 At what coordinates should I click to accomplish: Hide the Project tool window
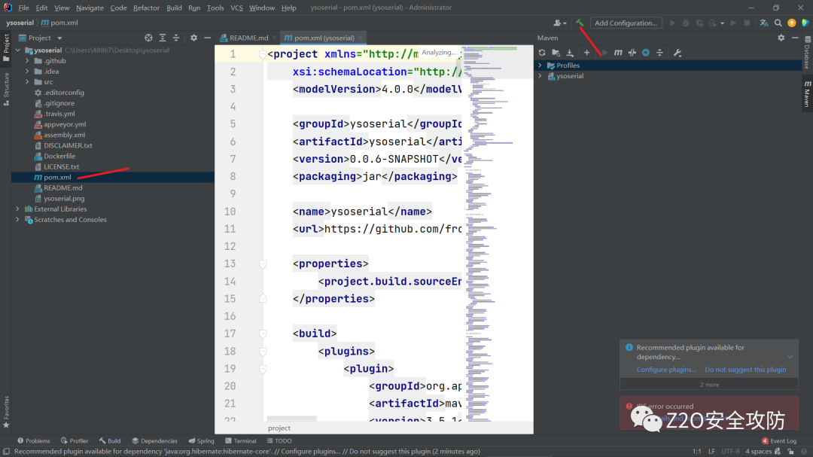pos(208,38)
